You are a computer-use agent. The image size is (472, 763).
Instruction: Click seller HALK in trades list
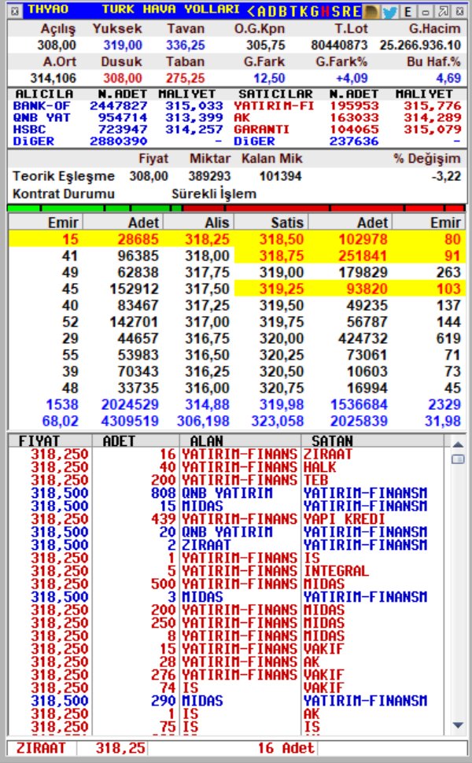click(319, 467)
